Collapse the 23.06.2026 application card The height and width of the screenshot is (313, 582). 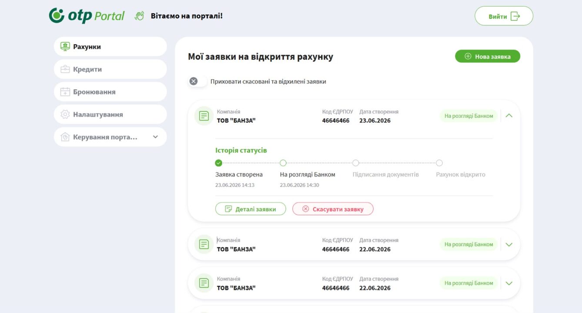509,116
